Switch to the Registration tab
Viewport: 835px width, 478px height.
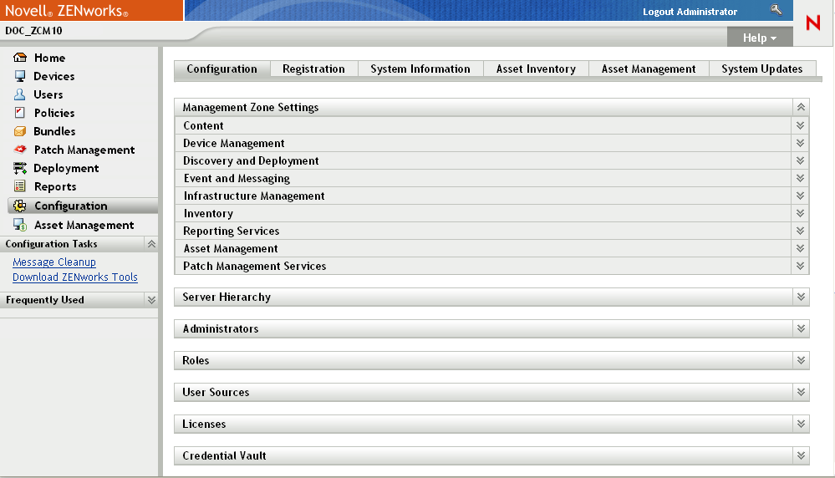pyautogui.click(x=313, y=69)
